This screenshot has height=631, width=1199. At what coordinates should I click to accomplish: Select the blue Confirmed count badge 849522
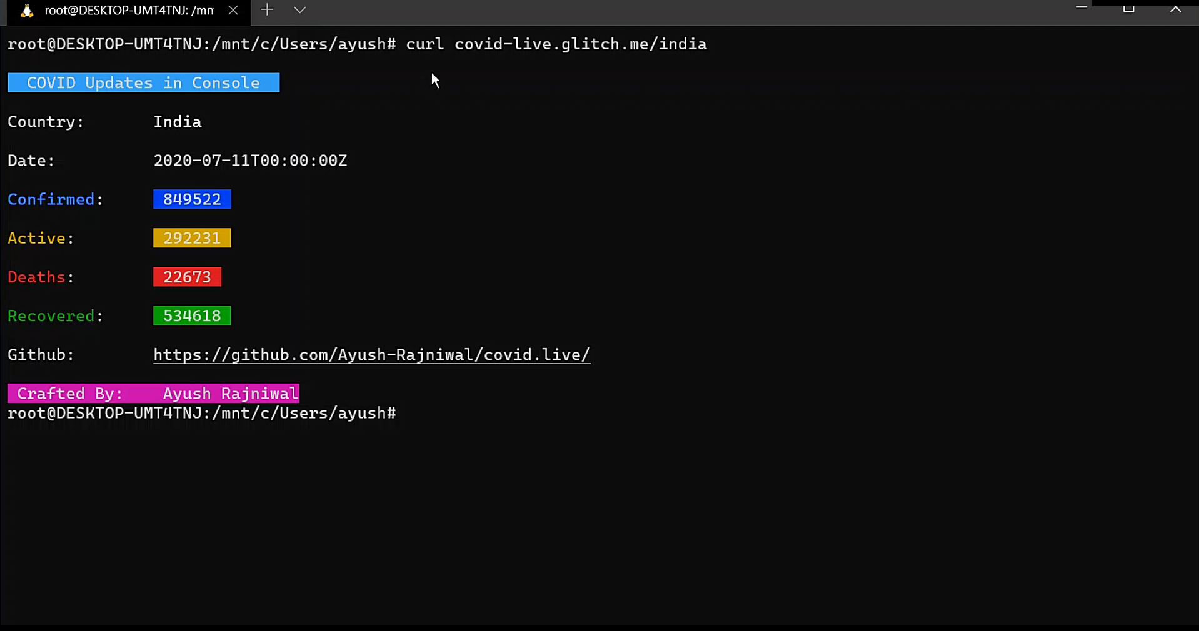tap(192, 199)
